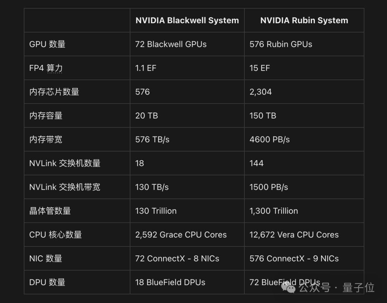Click the WeChat logo watermark icon
Screen dimensions: 387x303
[288, 287]
